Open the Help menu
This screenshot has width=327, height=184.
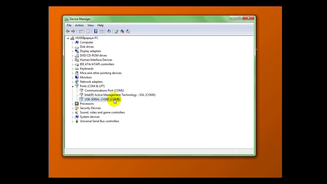tap(100, 25)
